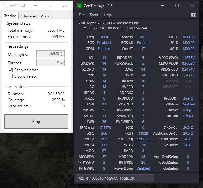203x188 pixels.
Task: Click the CLDO VDDP value 0,9002V
Action: [x=188, y=63]
